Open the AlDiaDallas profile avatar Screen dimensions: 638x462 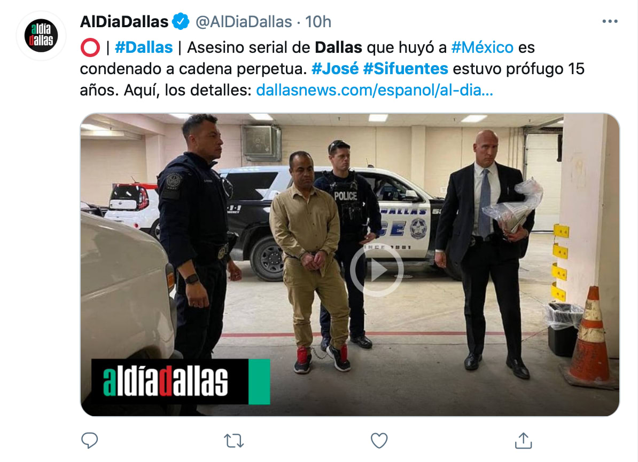coord(41,36)
